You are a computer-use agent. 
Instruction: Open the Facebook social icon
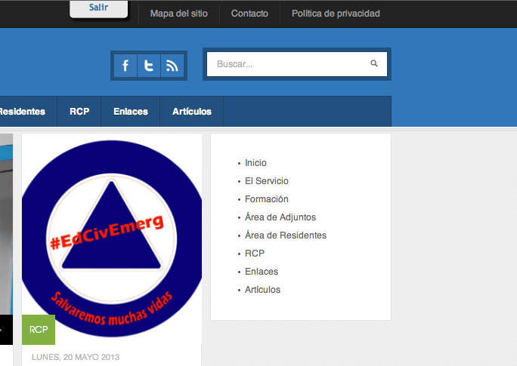(125, 66)
